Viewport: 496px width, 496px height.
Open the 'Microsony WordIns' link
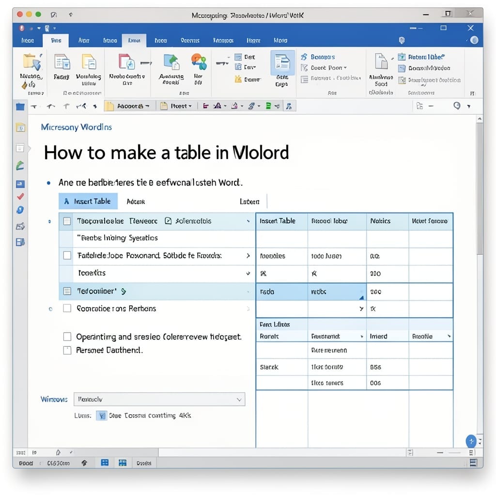(76, 127)
